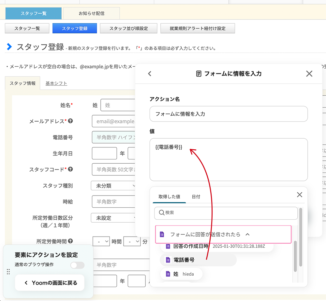Click back chevron in the form input panel
The height and width of the screenshot is (301, 326).
tap(150, 74)
